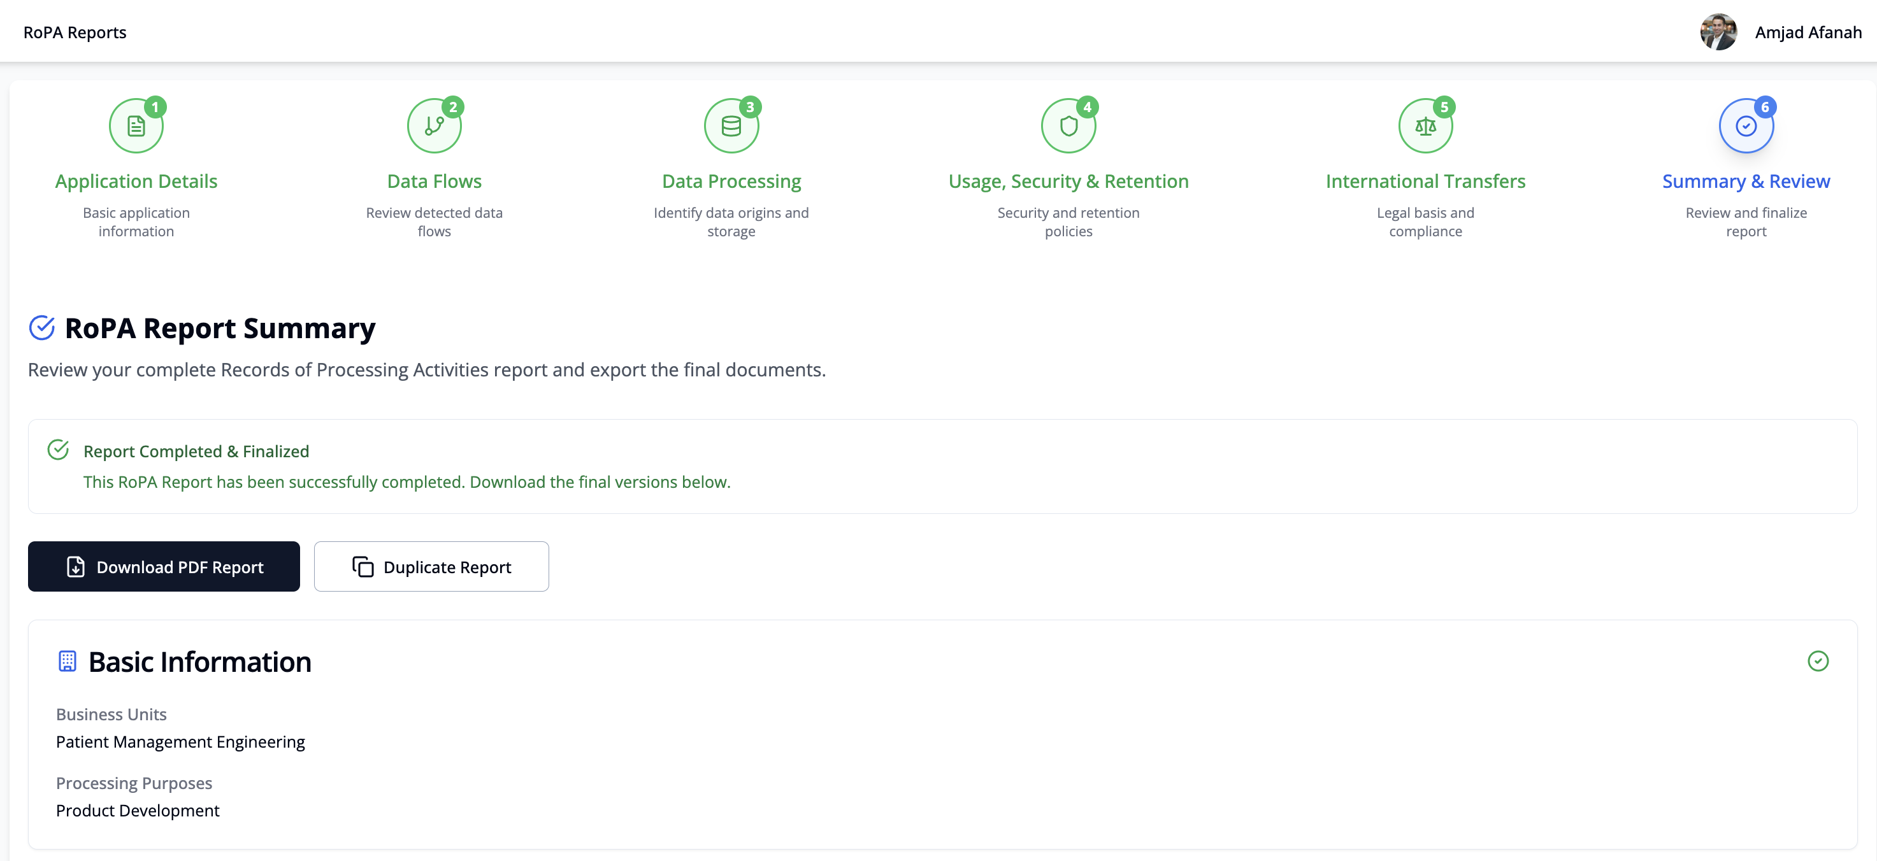Click the building icon beside Basic Information
The image size is (1877, 861).
[67, 660]
